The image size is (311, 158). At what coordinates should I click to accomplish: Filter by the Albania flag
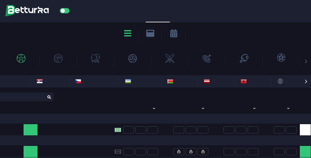coord(244,81)
